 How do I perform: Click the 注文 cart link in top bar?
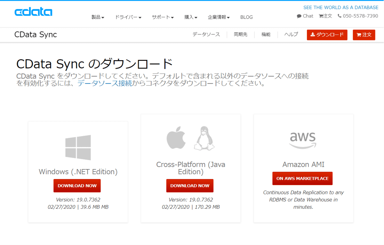tap(325, 16)
